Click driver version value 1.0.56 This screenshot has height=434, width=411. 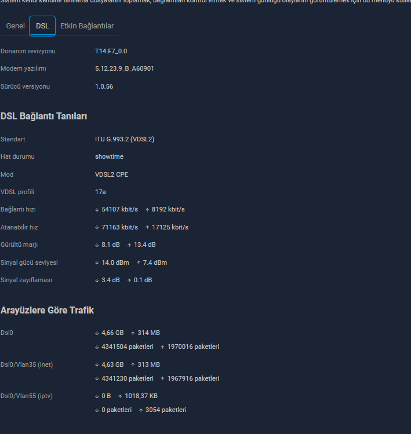(x=104, y=87)
